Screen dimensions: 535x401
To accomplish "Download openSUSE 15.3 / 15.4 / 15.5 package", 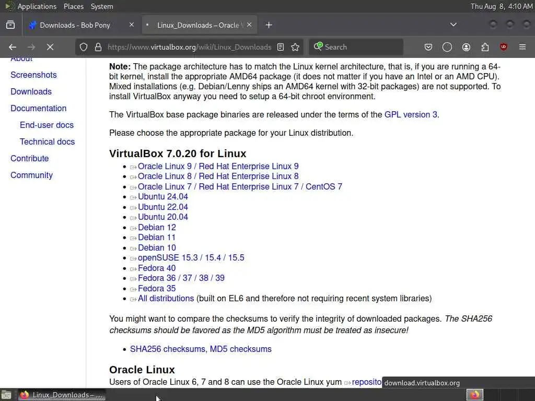I will coord(191,258).
